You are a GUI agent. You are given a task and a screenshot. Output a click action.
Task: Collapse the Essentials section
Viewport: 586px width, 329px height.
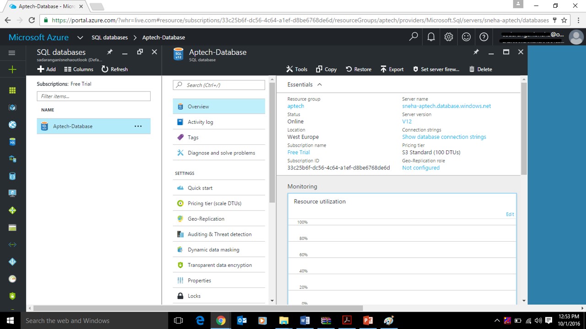tap(320, 85)
